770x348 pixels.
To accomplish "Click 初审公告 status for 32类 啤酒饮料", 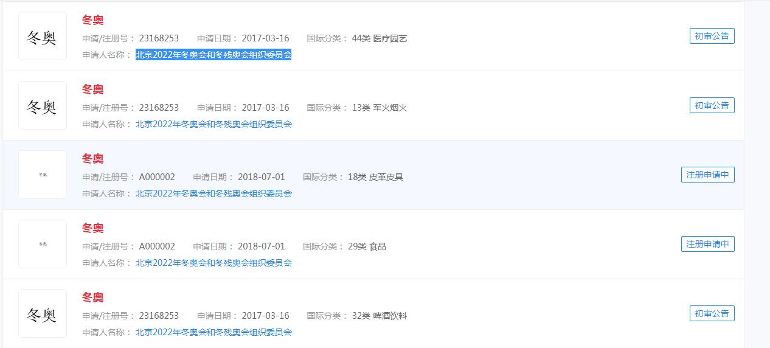I will click(x=712, y=313).
